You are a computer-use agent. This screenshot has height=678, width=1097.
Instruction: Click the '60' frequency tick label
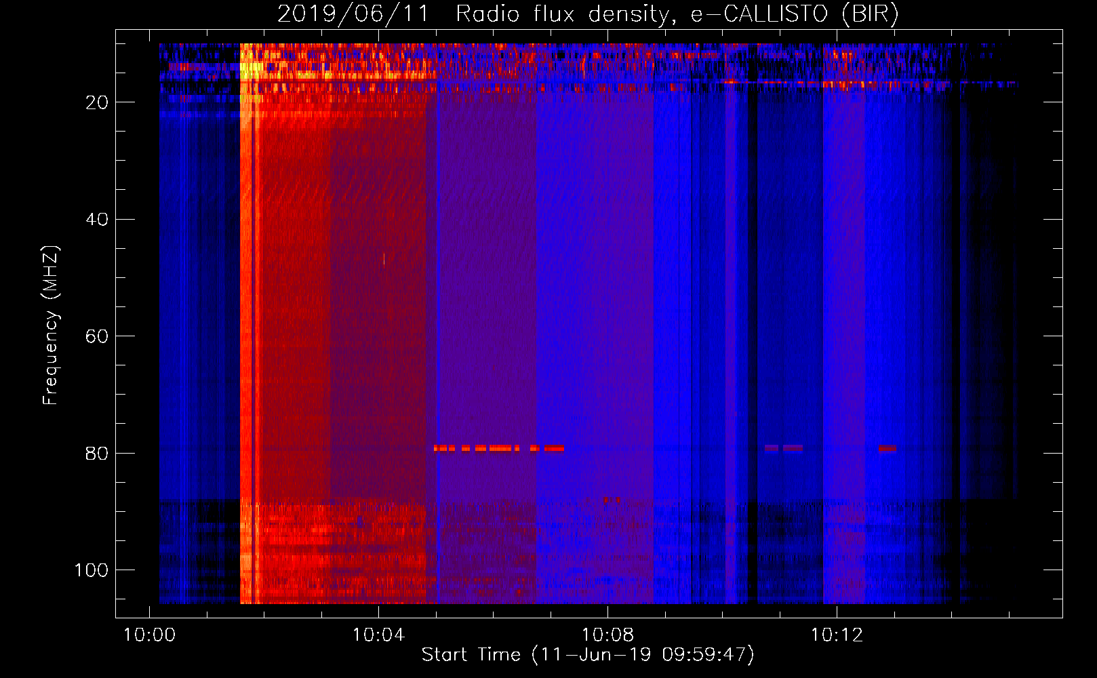tap(98, 337)
